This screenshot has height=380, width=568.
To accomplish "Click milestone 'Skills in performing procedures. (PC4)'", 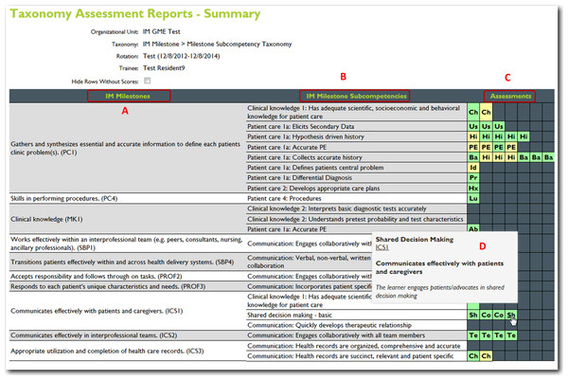I will pos(64,198).
